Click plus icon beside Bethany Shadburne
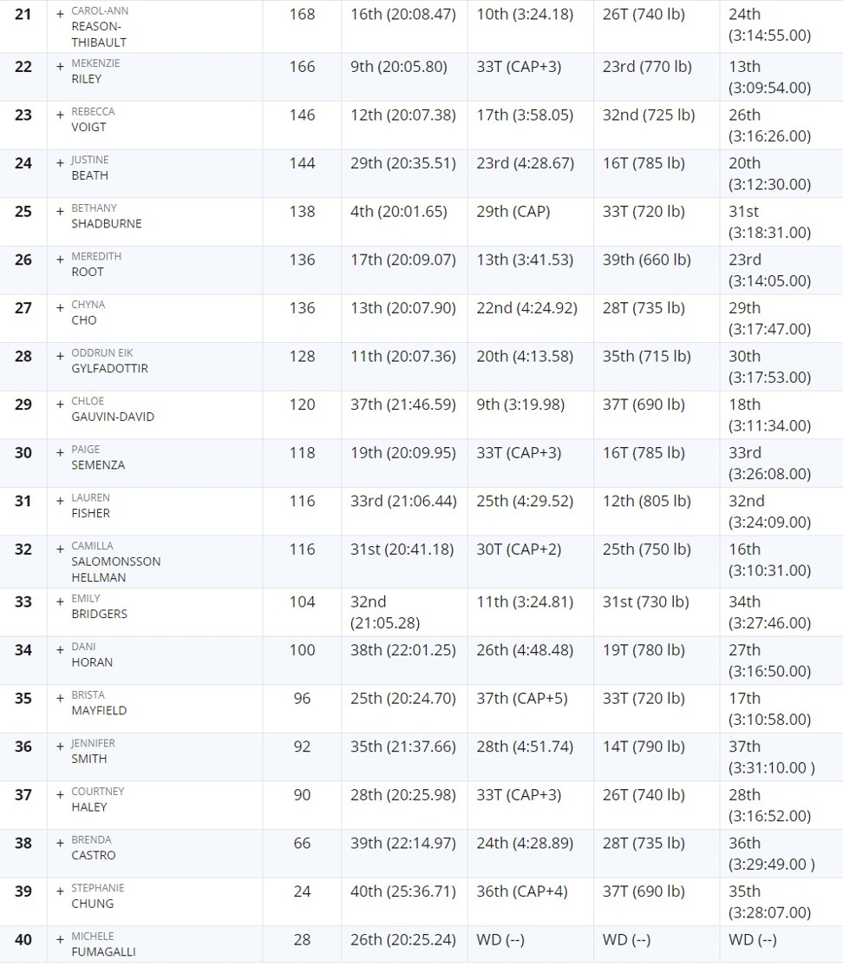The image size is (843, 967). 60,211
